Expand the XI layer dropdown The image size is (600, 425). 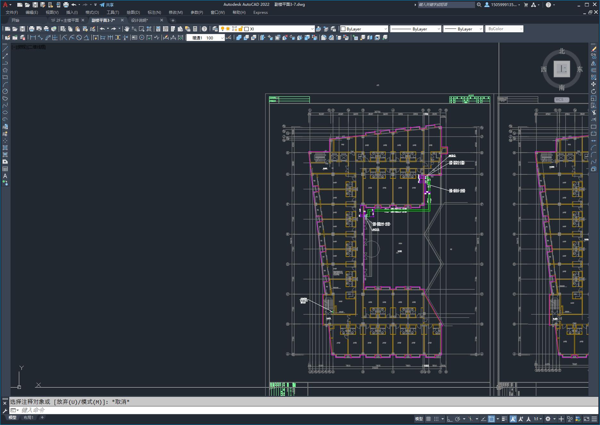312,29
